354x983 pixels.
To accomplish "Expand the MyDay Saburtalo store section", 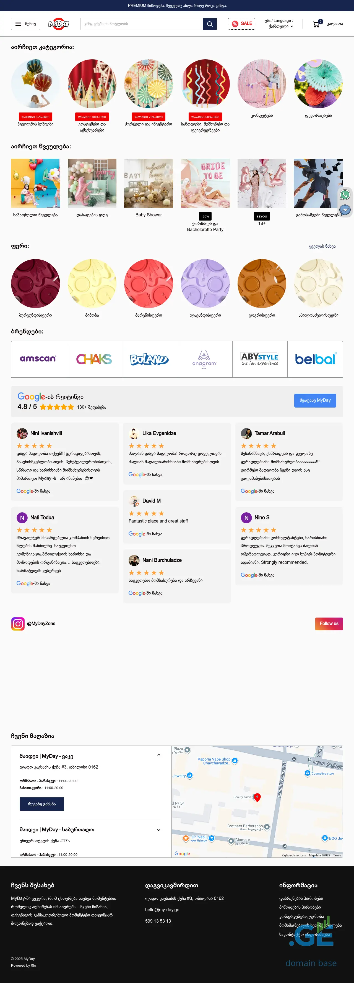I will [x=158, y=830].
